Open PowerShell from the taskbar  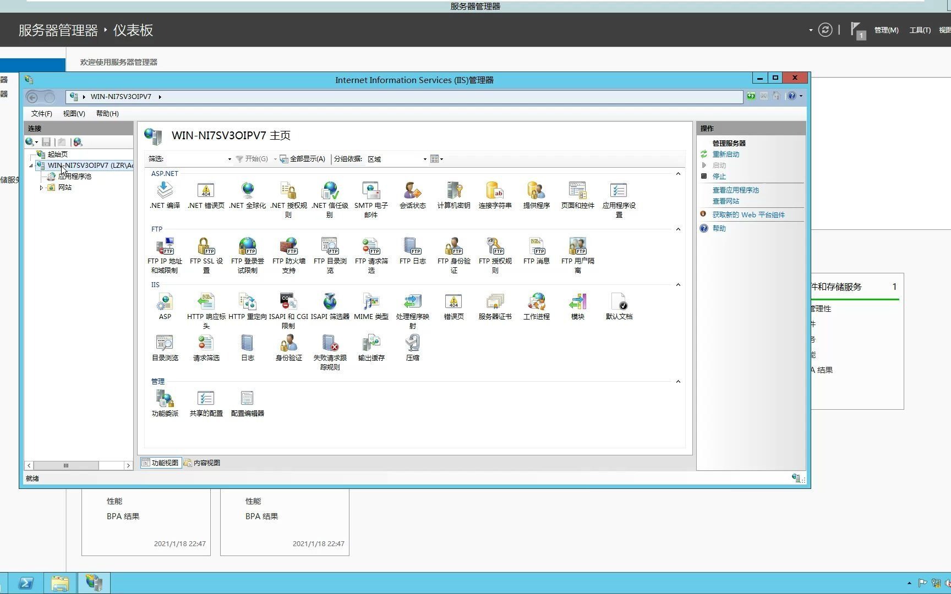coord(26,583)
